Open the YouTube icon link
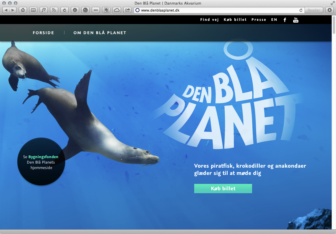 (296, 20)
